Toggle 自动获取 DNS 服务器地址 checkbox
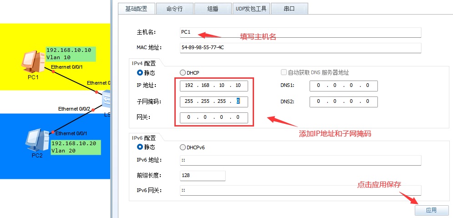 tap(284, 72)
